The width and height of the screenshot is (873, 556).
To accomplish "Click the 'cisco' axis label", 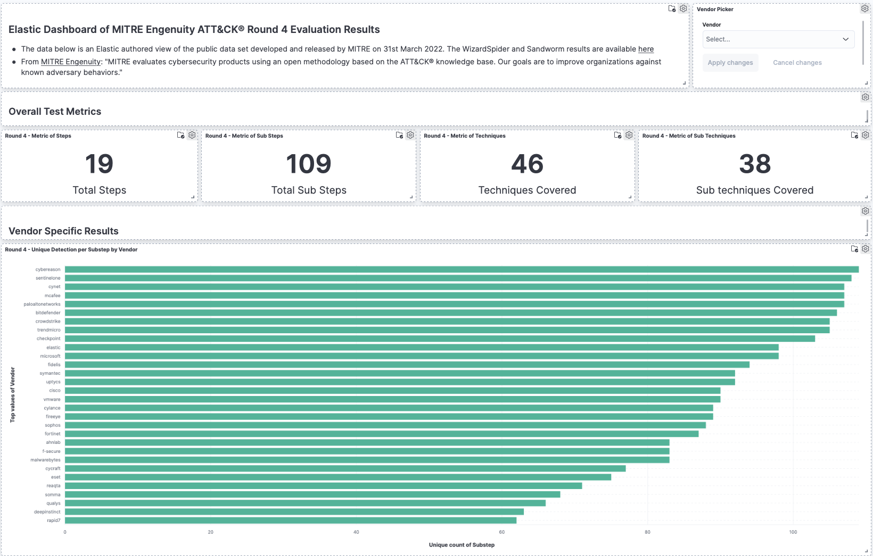I will (x=55, y=391).
